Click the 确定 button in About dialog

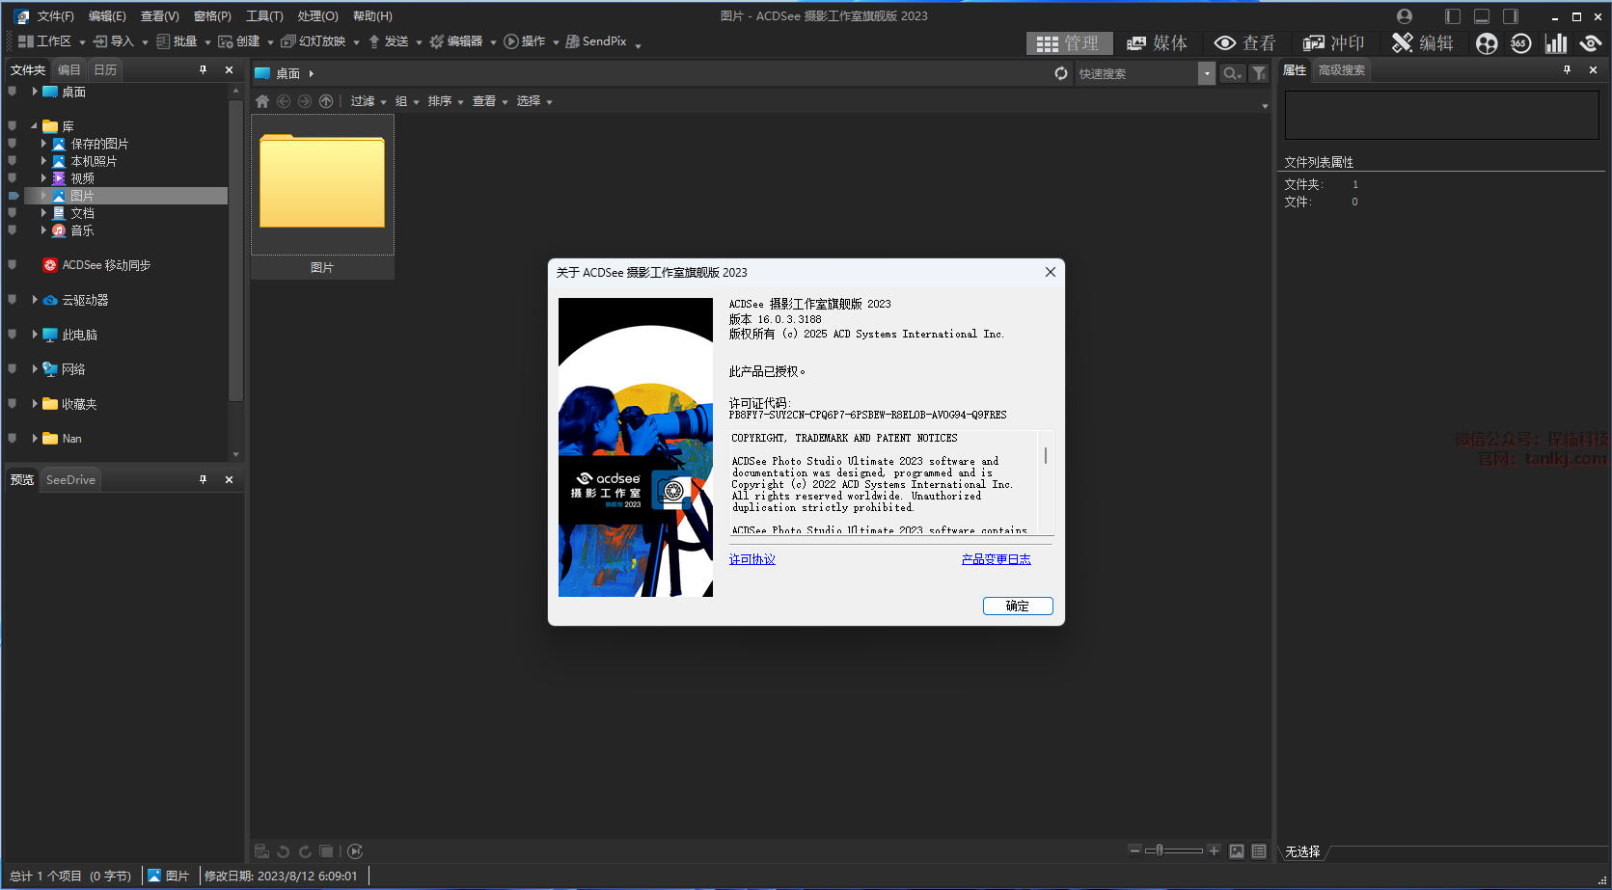[1017, 606]
